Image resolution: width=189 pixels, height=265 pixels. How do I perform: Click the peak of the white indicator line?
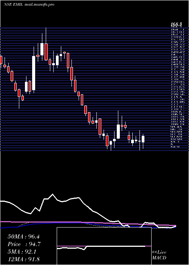(53, 194)
